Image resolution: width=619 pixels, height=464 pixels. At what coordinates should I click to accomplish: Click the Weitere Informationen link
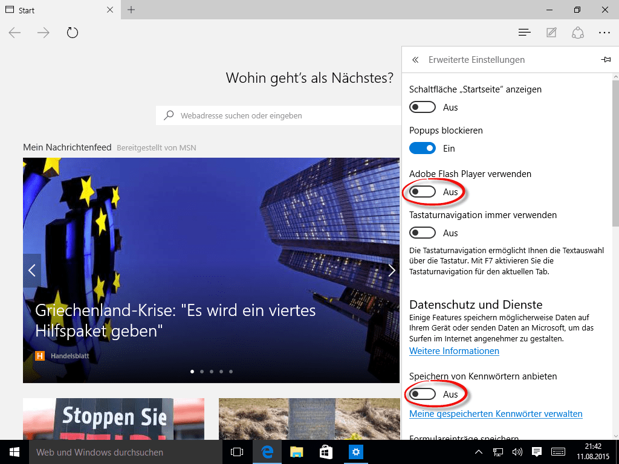coord(454,351)
